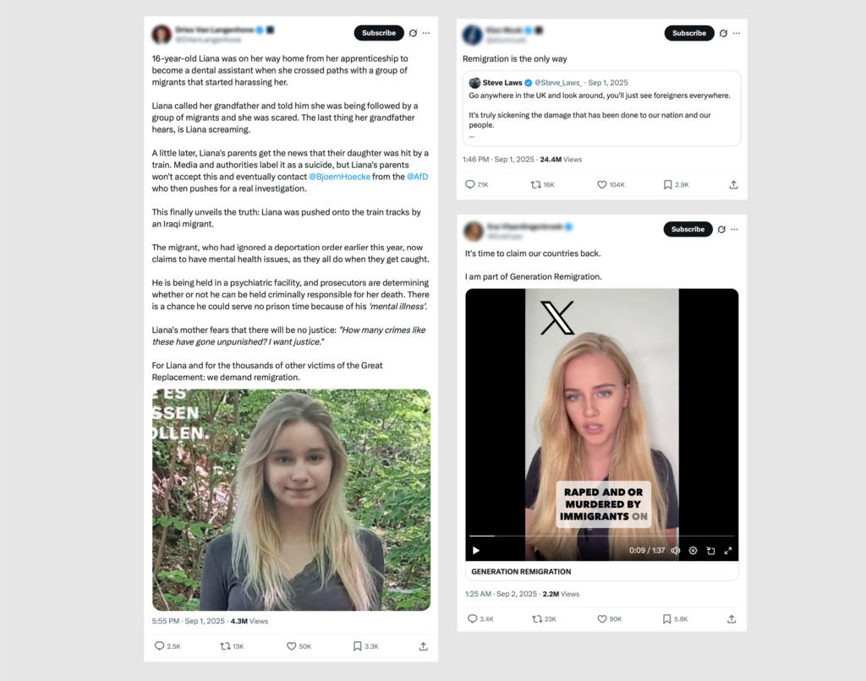Reply to the post with 7.1K comments
866x681 pixels.
pyautogui.click(x=470, y=184)
